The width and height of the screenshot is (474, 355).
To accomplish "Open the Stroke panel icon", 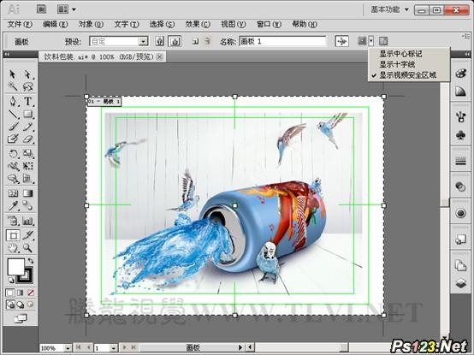I will tap(460, 162).
